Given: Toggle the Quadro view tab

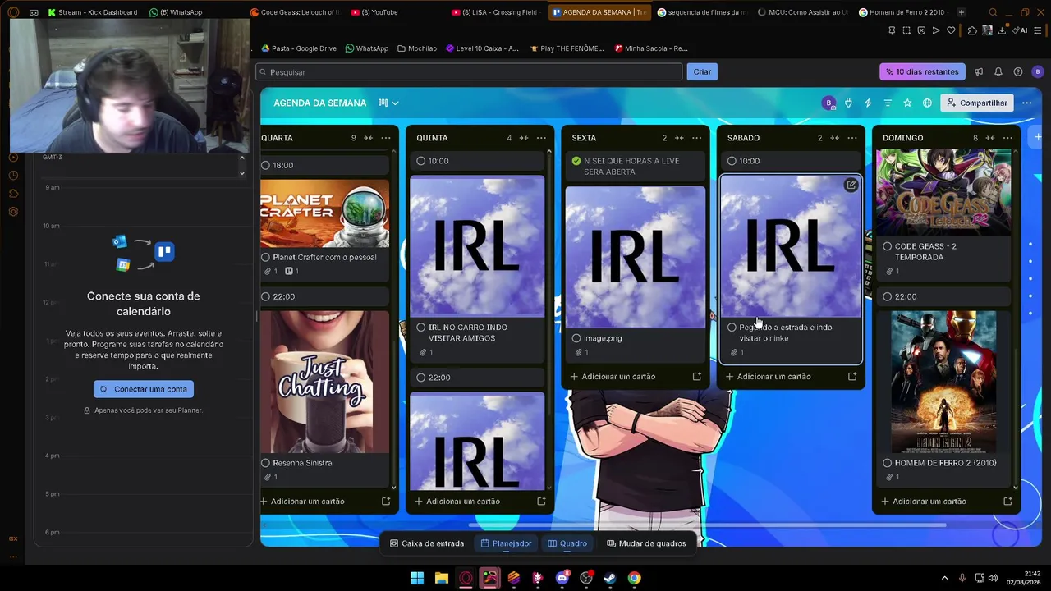Looking at the screenshot, I should 567,543.
